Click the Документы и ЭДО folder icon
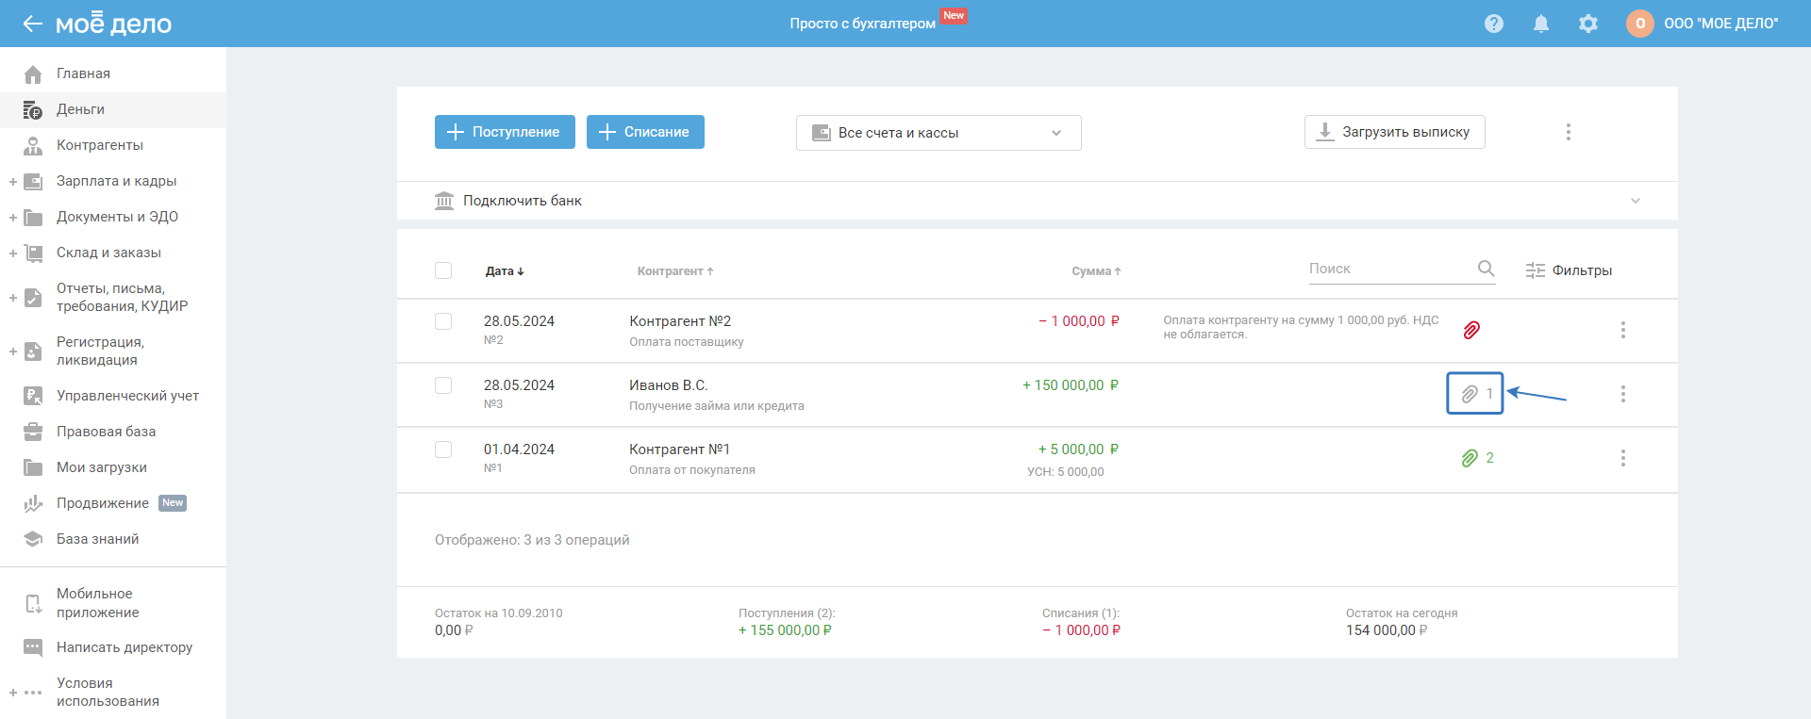Viewport: 1811px width, 719px height. coord(33,217)
